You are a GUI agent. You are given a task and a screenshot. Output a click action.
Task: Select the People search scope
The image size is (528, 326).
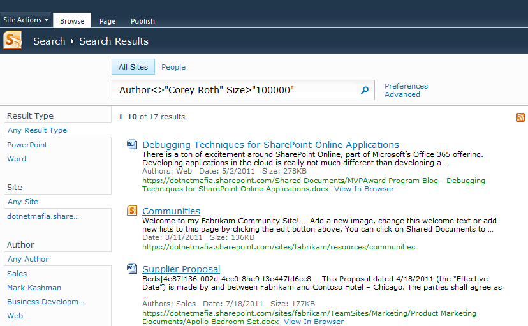pyautogui.click(x=173, y=67)
